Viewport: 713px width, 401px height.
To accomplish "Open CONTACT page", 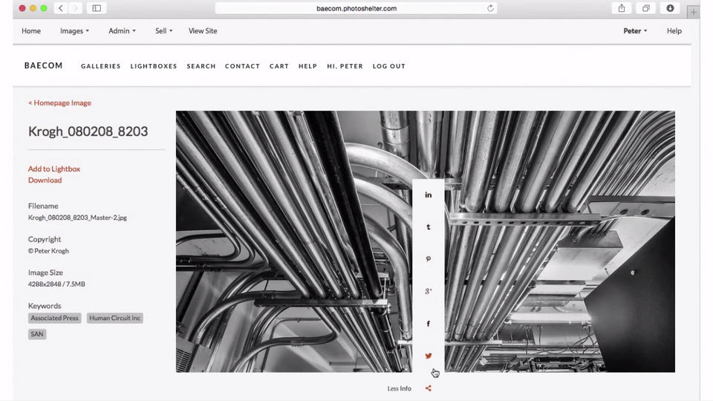I will coord(242,66).
